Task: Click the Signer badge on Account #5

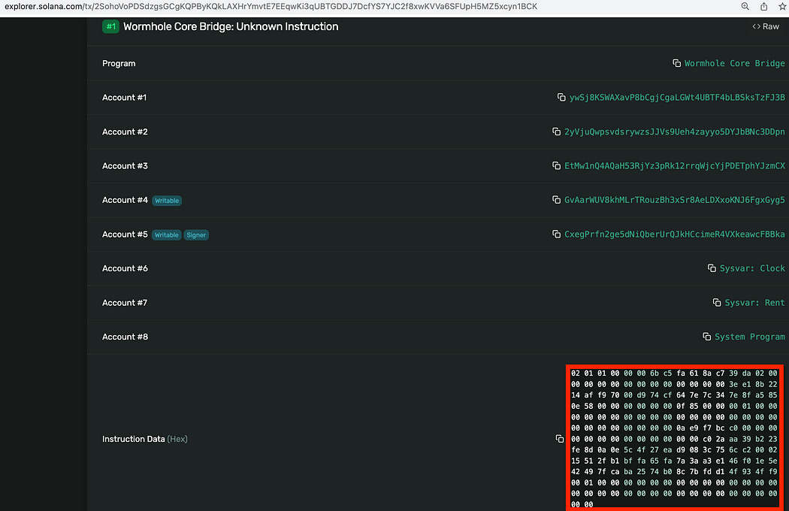Action: tap(196, 234)
